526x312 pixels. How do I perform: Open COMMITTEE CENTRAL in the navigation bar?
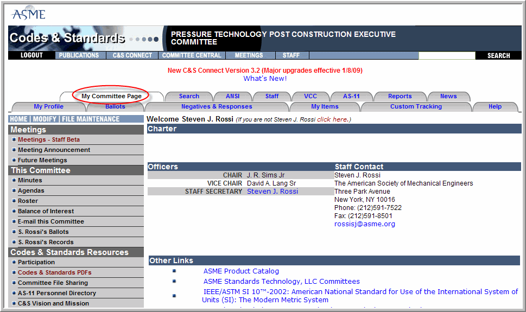coord(192,55)
